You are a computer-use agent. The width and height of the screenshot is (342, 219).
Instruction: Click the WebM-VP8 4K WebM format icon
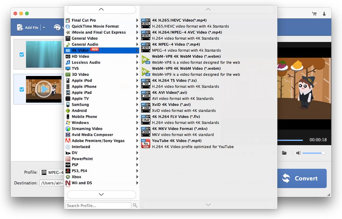[x=146, y=59]
